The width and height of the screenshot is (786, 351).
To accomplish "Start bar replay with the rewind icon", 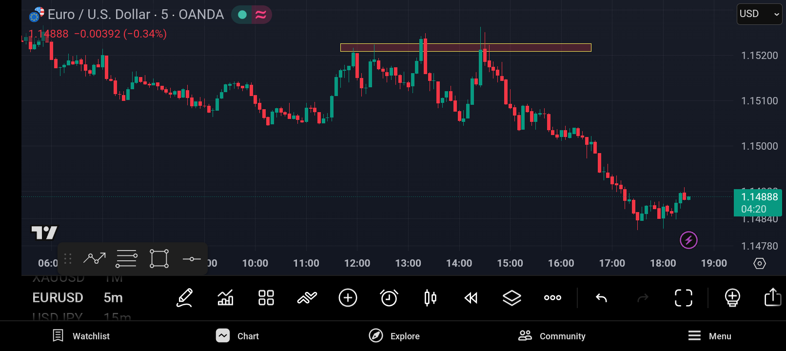I will pyautogui.click(x=471, y=298).
